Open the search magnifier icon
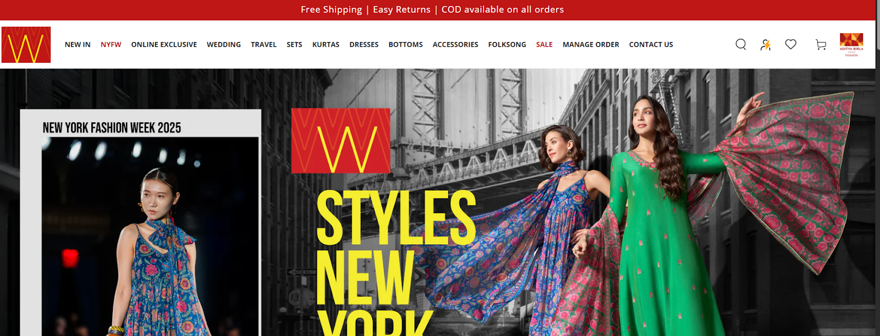Image resolution: width=880 pixels, height=336 pixels. (741, 45)
